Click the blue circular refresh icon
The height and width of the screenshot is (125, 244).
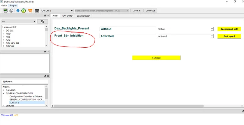(x=18, y=11)
